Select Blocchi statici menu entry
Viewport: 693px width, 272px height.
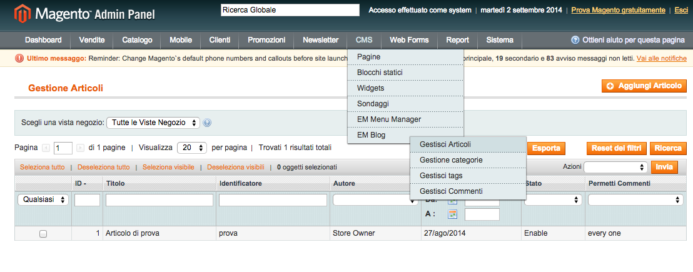[x=405, y=73]
